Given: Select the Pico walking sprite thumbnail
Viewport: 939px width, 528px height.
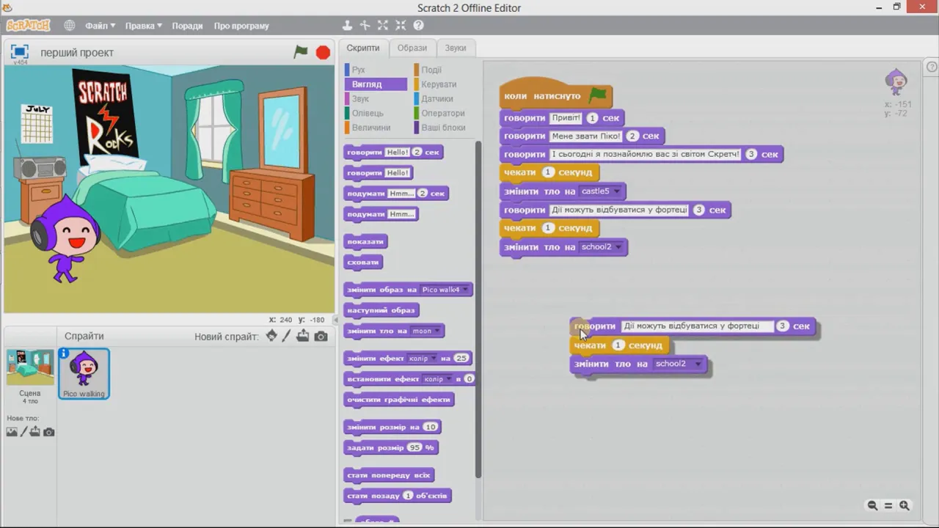Looking at the screenshot, I should point(84,374).
